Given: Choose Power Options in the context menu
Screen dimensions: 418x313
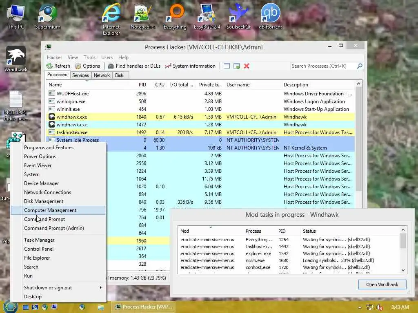Looking at the screenshot, I should (x=58, y=156).
